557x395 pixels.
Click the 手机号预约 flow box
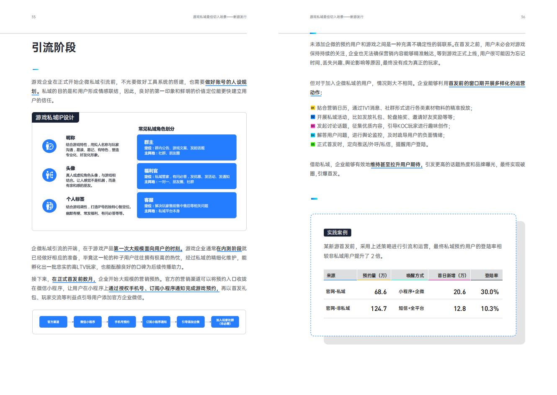pyautogui.click(x=122, y=322)
